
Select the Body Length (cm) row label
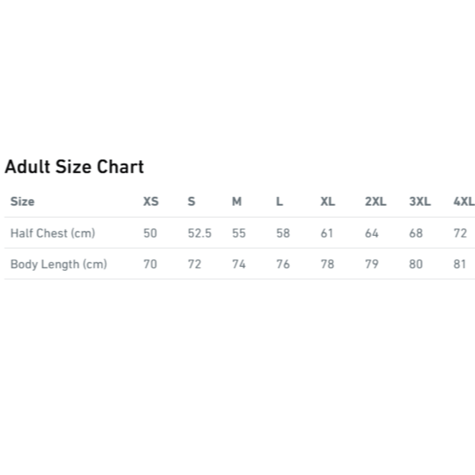pyautogui.click(x=59, y=264)
